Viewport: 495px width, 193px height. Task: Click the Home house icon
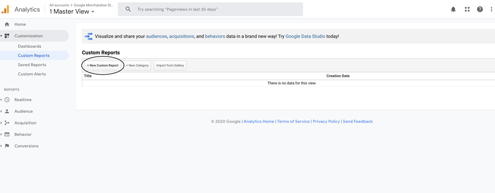click(x=7, y=24)
